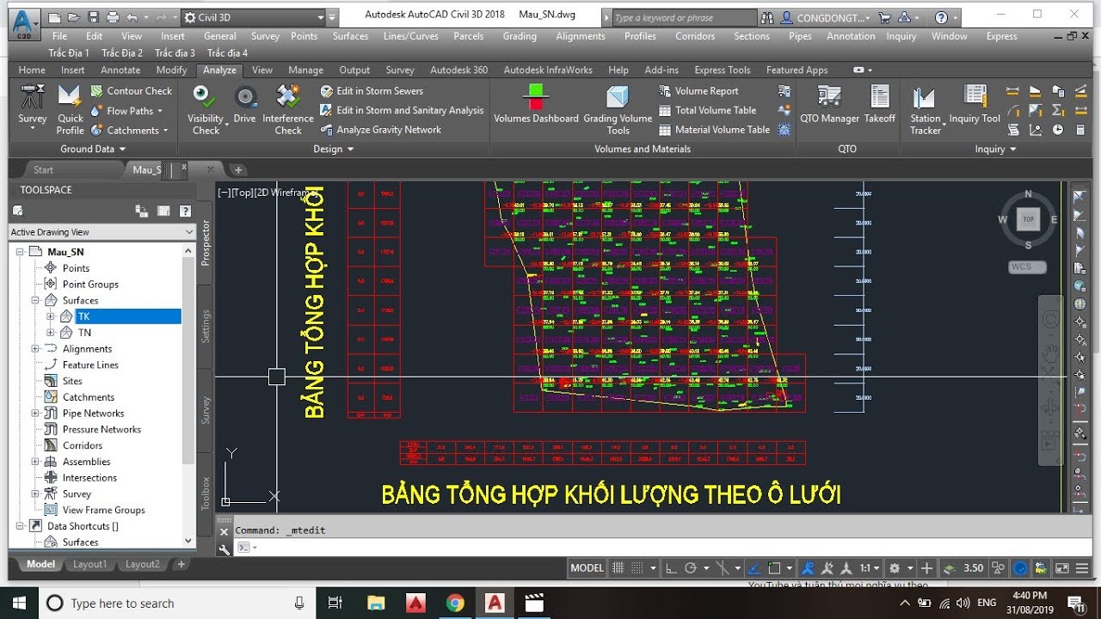Open the Settings tab of Toolspace
Image resolution: width=1101 pixels, height=619 pixels.
pos(206,327)
